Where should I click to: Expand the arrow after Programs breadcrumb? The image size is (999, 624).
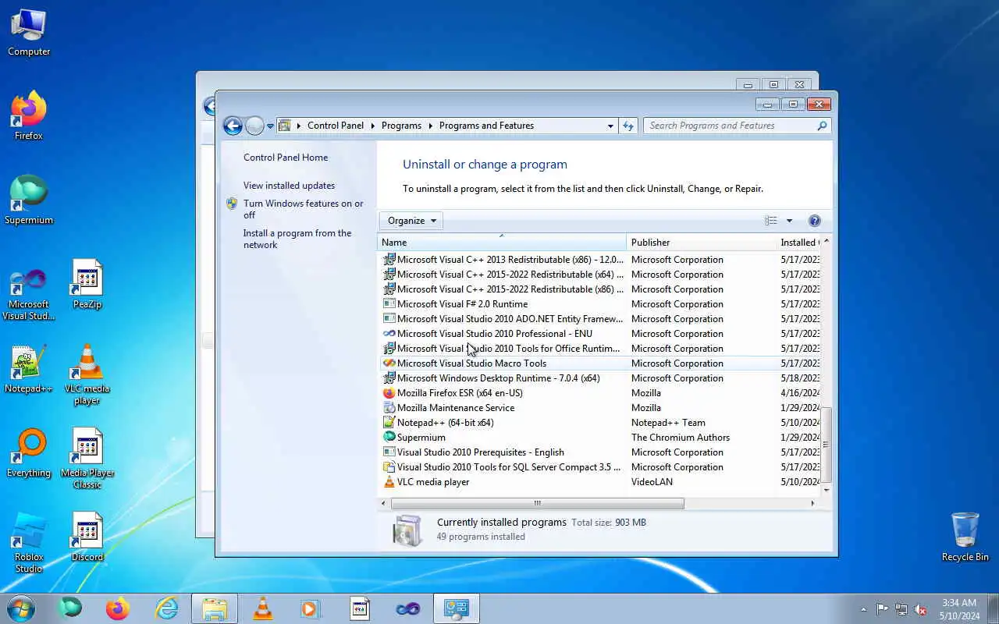point(430,126)
